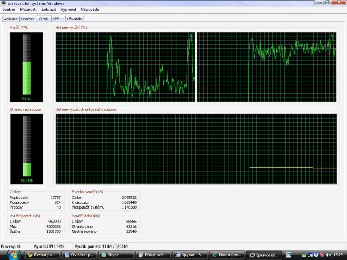
Task: Click the 931 MB page file meter
Action: point(27,149)
